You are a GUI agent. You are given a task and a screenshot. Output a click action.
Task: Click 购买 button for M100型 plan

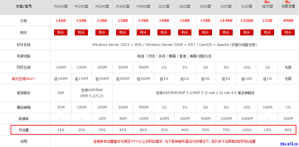[x=61, y=33]
